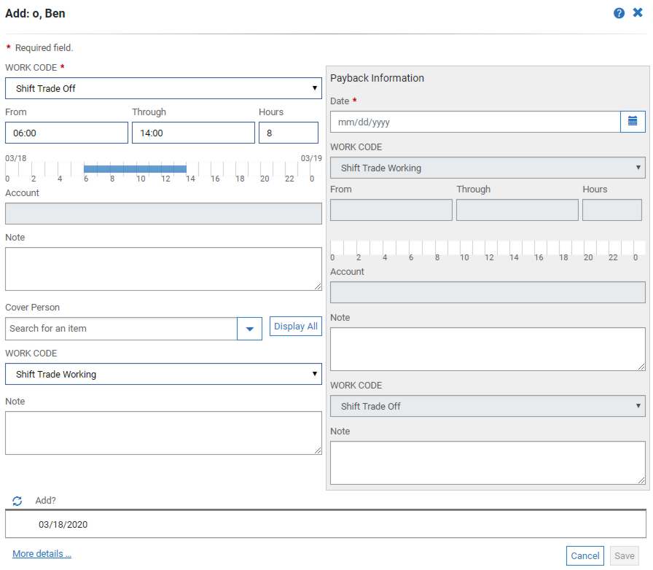Click the Search for an item field

coord(121,329)
